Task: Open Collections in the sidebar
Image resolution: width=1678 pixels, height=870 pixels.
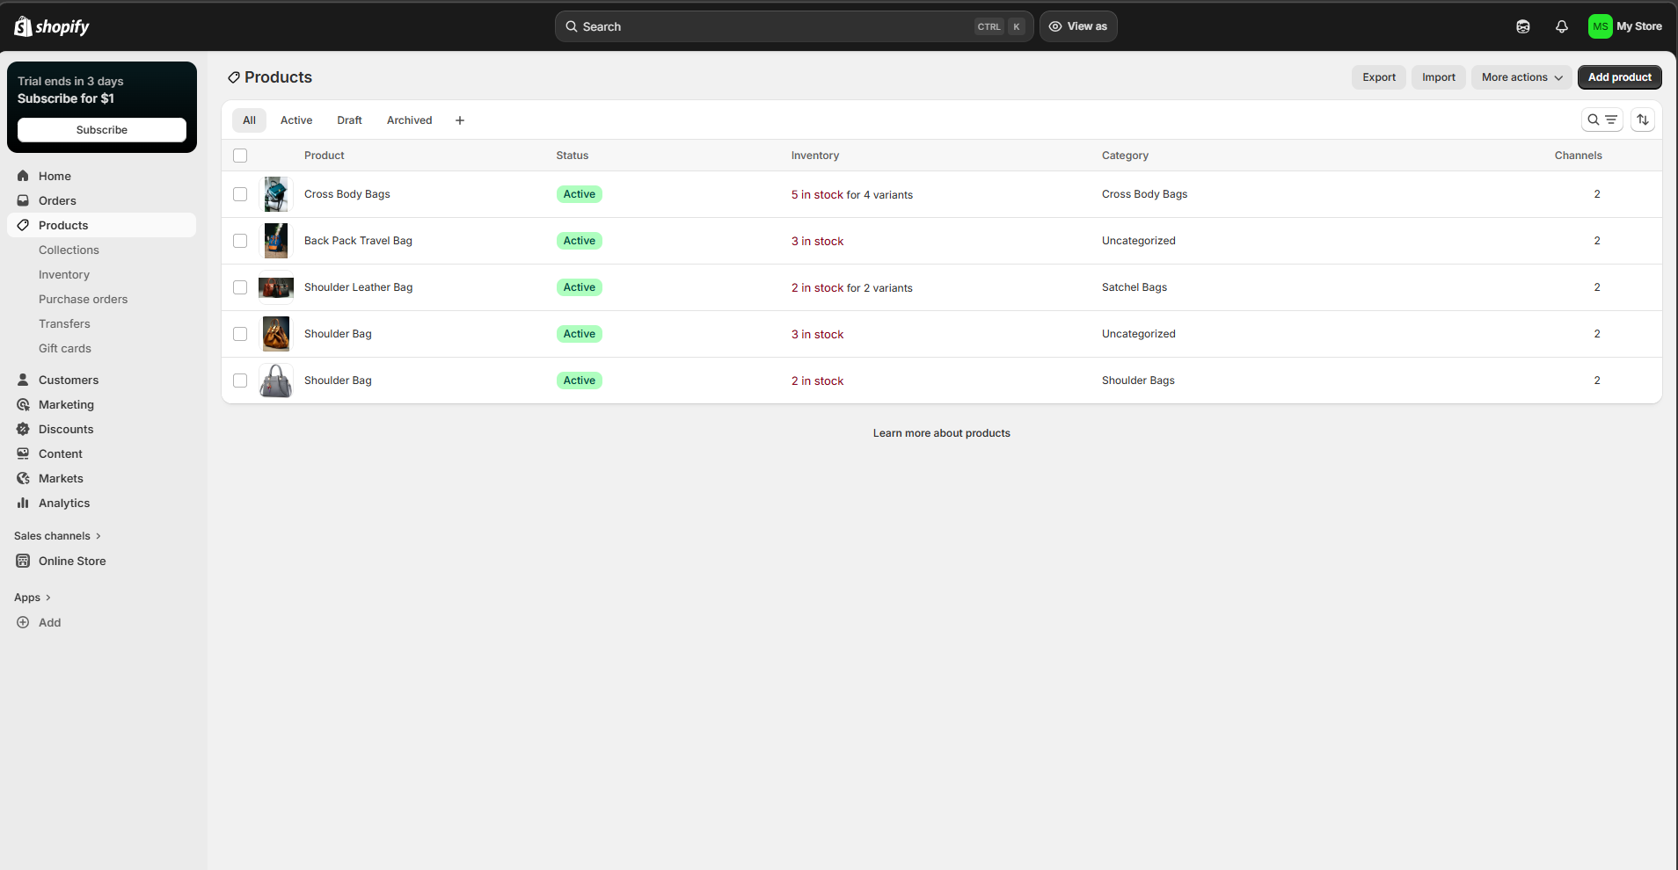Action: [x=69, y=250]
